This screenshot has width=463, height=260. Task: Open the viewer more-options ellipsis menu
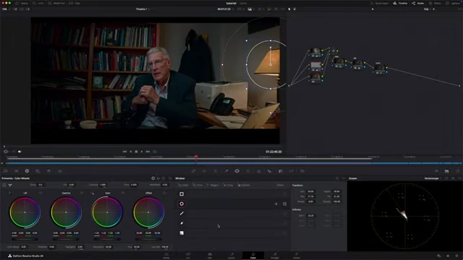[x=283, y=9]
